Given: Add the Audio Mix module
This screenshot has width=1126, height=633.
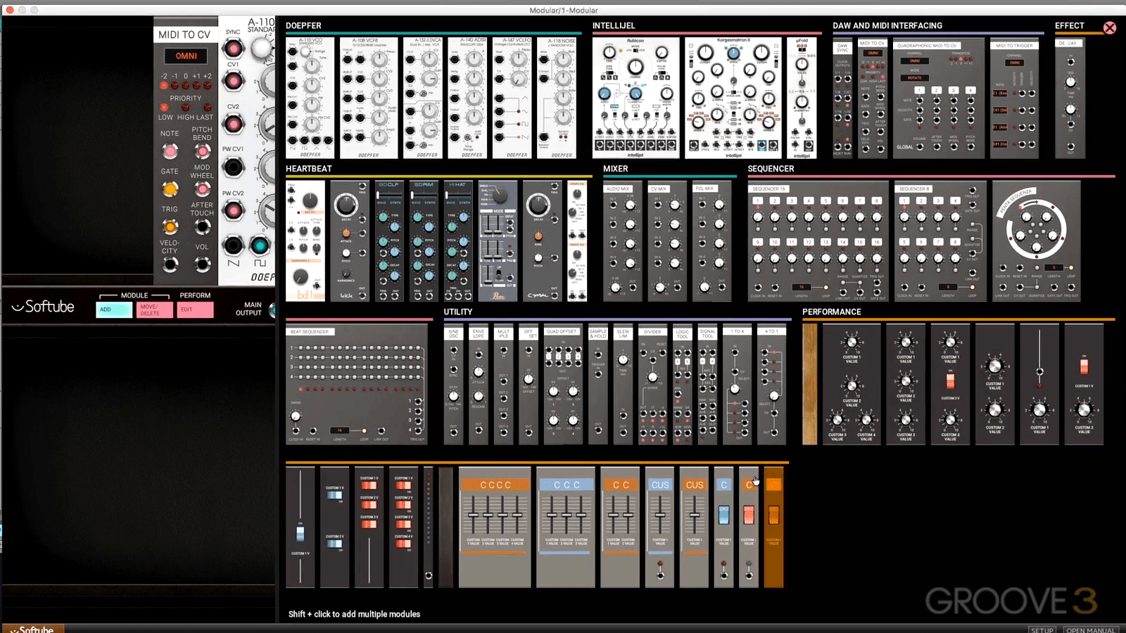Looking at the screenshot, I should pos(623,243).
